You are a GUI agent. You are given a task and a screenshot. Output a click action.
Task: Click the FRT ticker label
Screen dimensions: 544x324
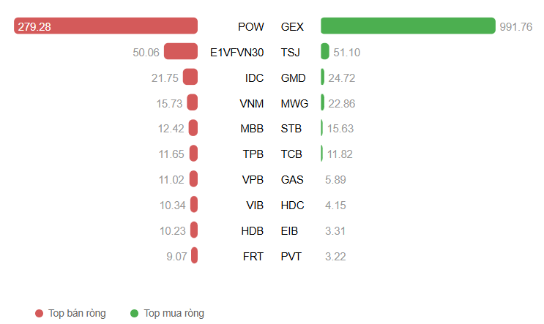253,257
